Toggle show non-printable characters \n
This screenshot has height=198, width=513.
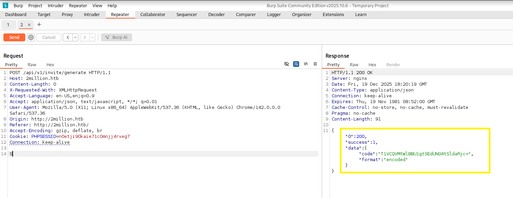(x=306, y=64)
